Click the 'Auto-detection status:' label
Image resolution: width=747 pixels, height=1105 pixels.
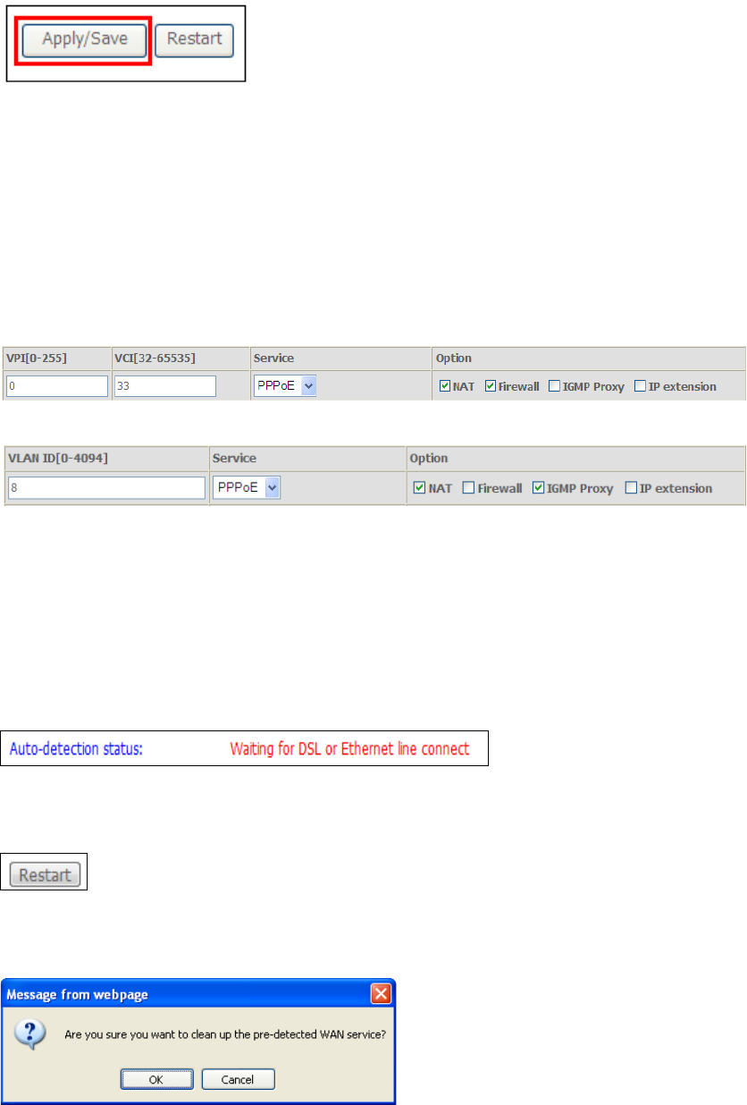[76, 749]
